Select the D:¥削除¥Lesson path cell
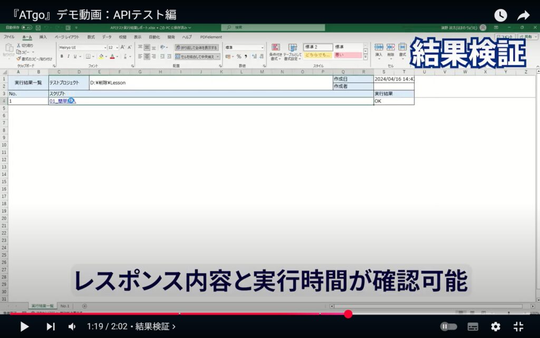540x338 pixels. (x=211, y=83)
